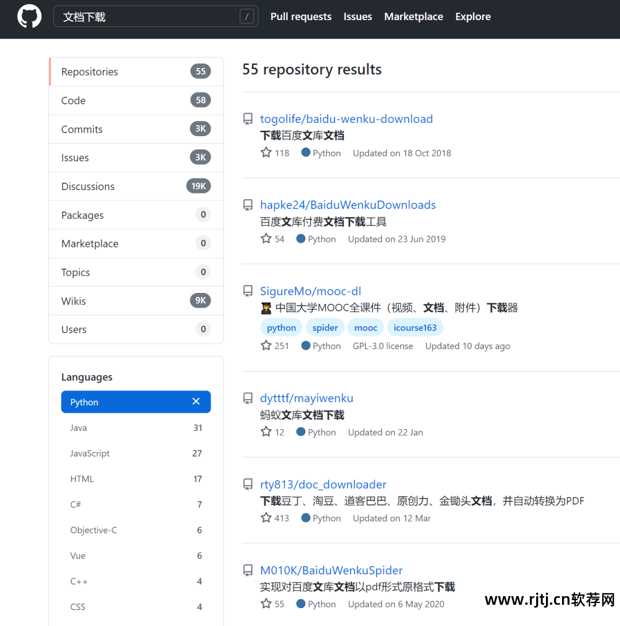Click the Languages section heading
620x626 pixels.
(87, 377)
